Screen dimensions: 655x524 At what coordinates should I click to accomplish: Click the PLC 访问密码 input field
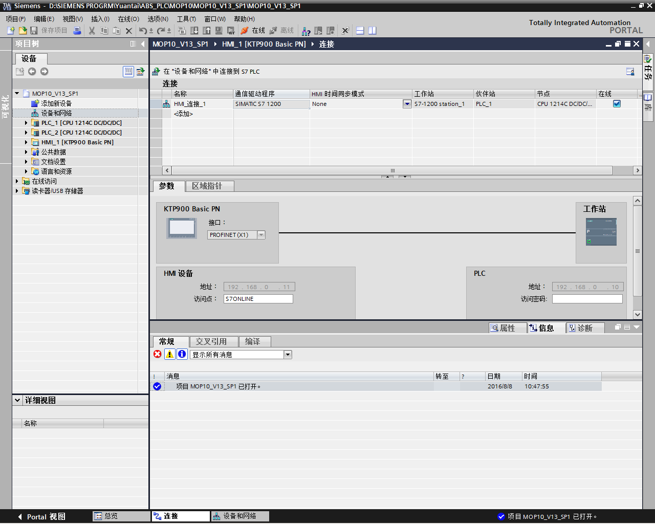coord(587,299)
